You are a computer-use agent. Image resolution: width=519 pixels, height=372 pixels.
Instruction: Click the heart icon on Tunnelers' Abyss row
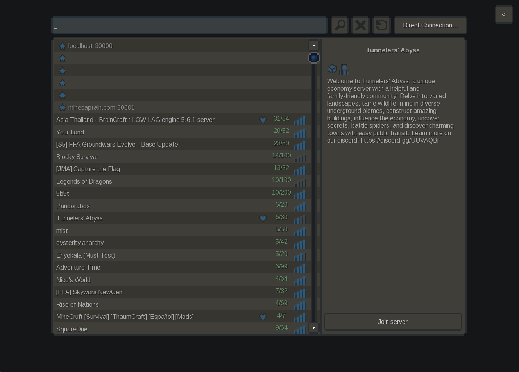click(x=263, y=218)
